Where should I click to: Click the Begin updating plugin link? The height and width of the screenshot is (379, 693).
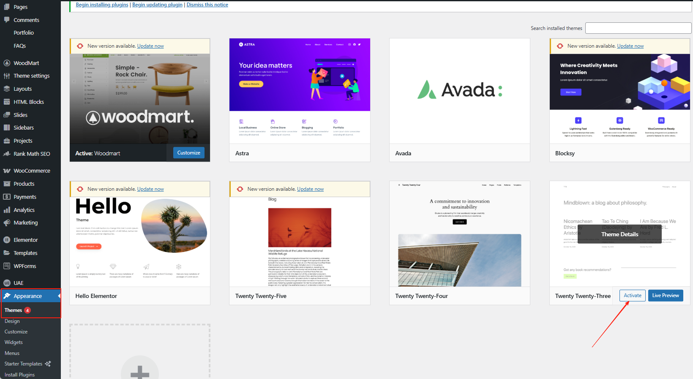[157, 5]
